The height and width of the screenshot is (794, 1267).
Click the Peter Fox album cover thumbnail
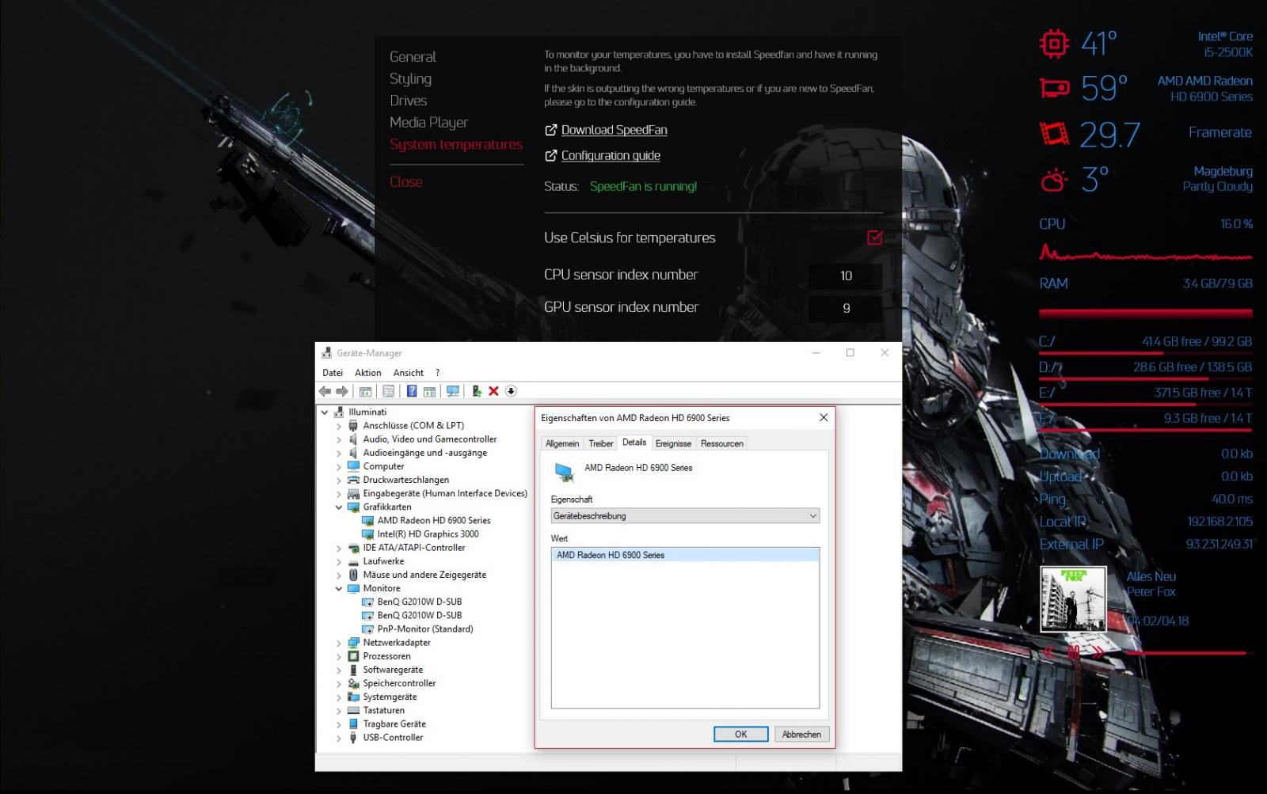1073,598
